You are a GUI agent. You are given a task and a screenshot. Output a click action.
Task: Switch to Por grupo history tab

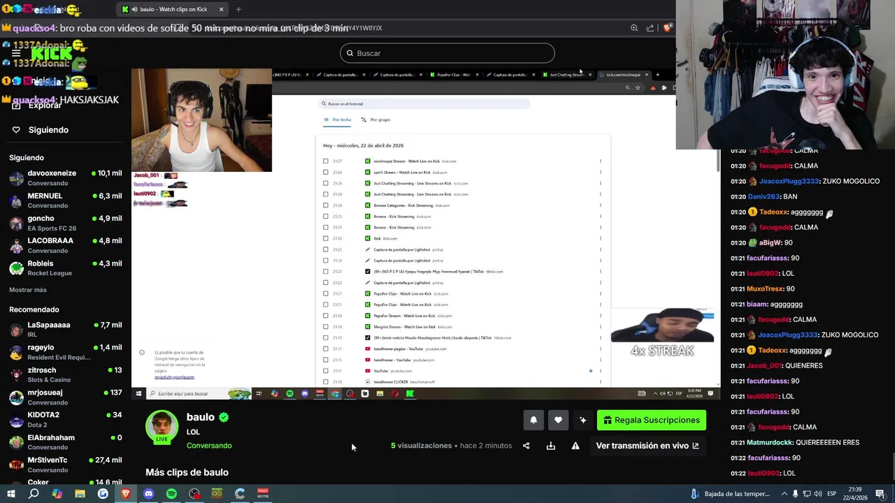pyautogui.click(x=375, y=119)
